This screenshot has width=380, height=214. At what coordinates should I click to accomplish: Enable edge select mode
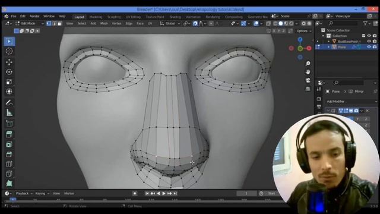tap(54, 24)
